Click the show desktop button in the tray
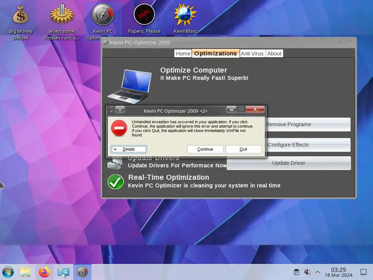Screen dimensions: 373x280 point(364,272)
